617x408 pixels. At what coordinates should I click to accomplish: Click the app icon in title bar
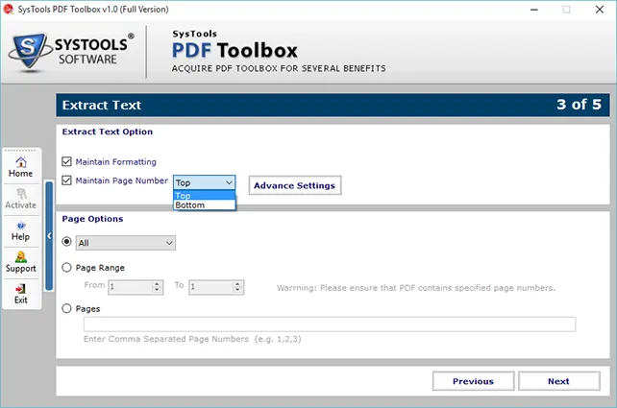click(8, 9)
